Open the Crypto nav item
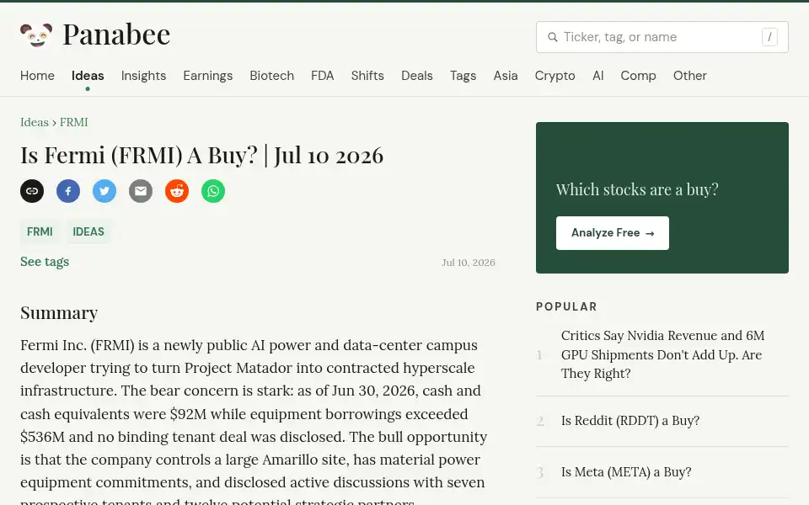Screen dimensions: 809x505 pyautogui.click(x=555, y=76)
